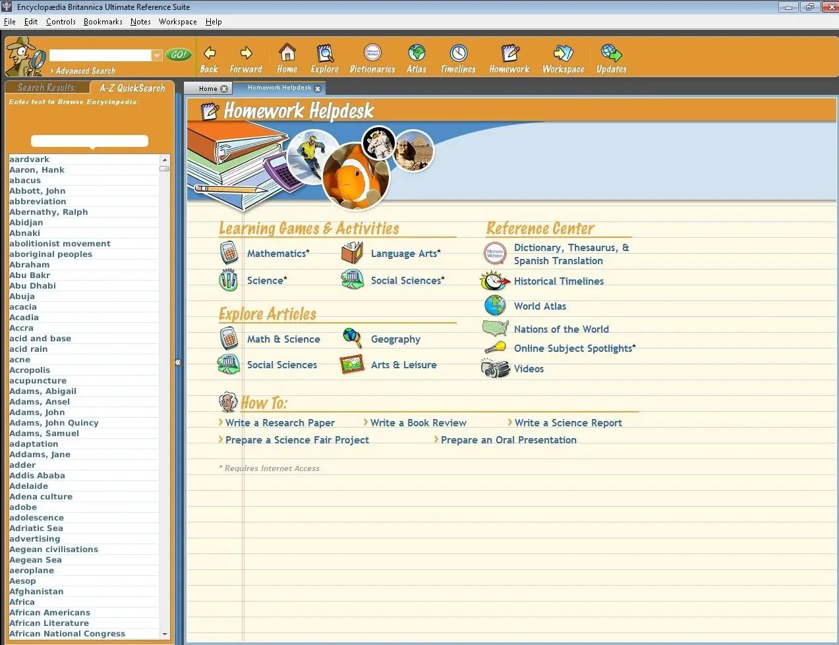Select the "Abu Dhabi" index entry
This screenshot has width=839, height=645.
pyautogui.click(x=84, y=286)
